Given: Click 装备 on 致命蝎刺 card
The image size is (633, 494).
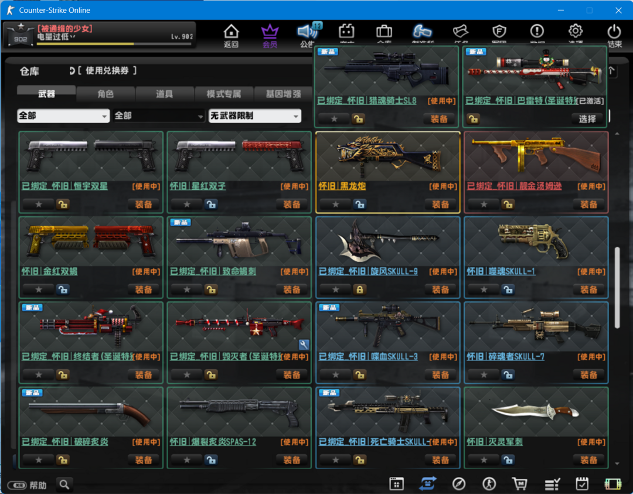Looking at the screenshot, I should coord(291,289).
